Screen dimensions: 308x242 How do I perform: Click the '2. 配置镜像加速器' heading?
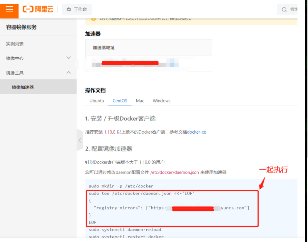coord(108,148)
